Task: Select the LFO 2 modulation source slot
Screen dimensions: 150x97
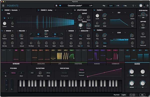Action: pyautogui.click(x=59, y=55)
